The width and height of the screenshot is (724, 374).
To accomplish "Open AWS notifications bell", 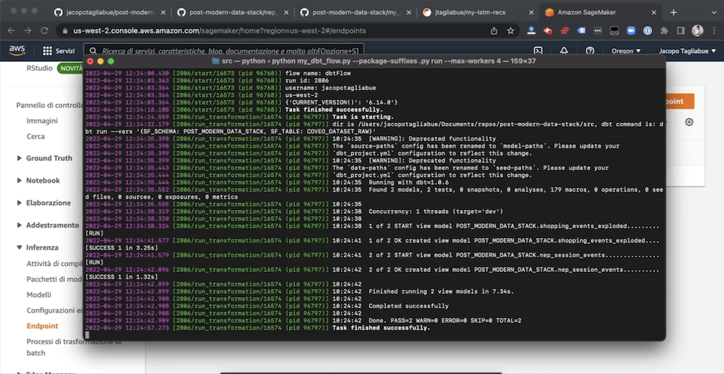I will pyautogui.click(x=564, y=51).
